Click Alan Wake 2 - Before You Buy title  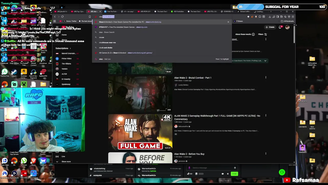[189, 154]
